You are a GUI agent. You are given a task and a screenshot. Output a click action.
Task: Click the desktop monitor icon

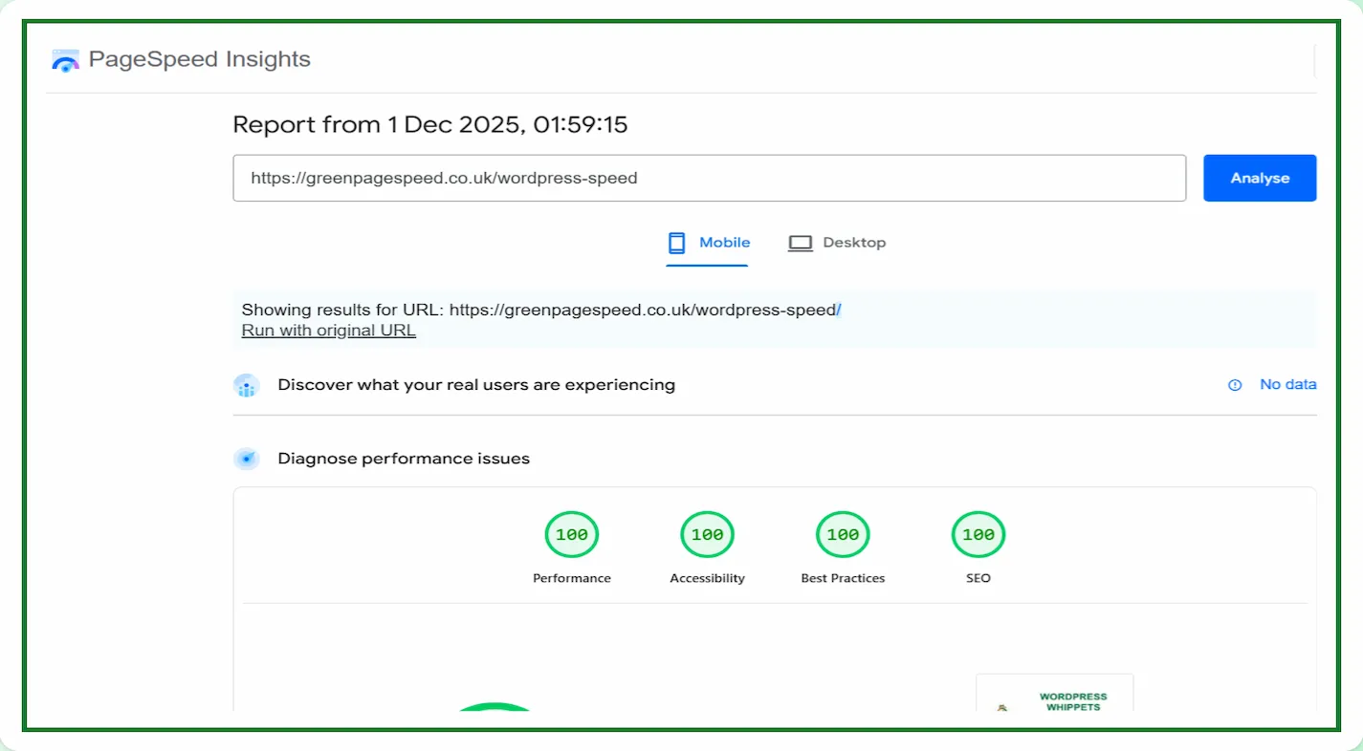pos(800,243)
